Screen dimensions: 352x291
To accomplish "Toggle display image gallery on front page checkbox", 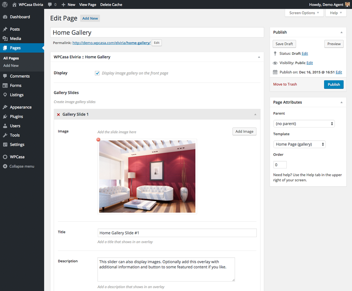I will point(97,73).
